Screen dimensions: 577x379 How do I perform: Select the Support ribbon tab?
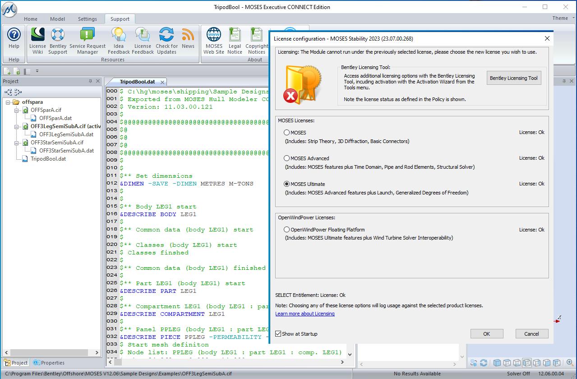click(120, 19)
